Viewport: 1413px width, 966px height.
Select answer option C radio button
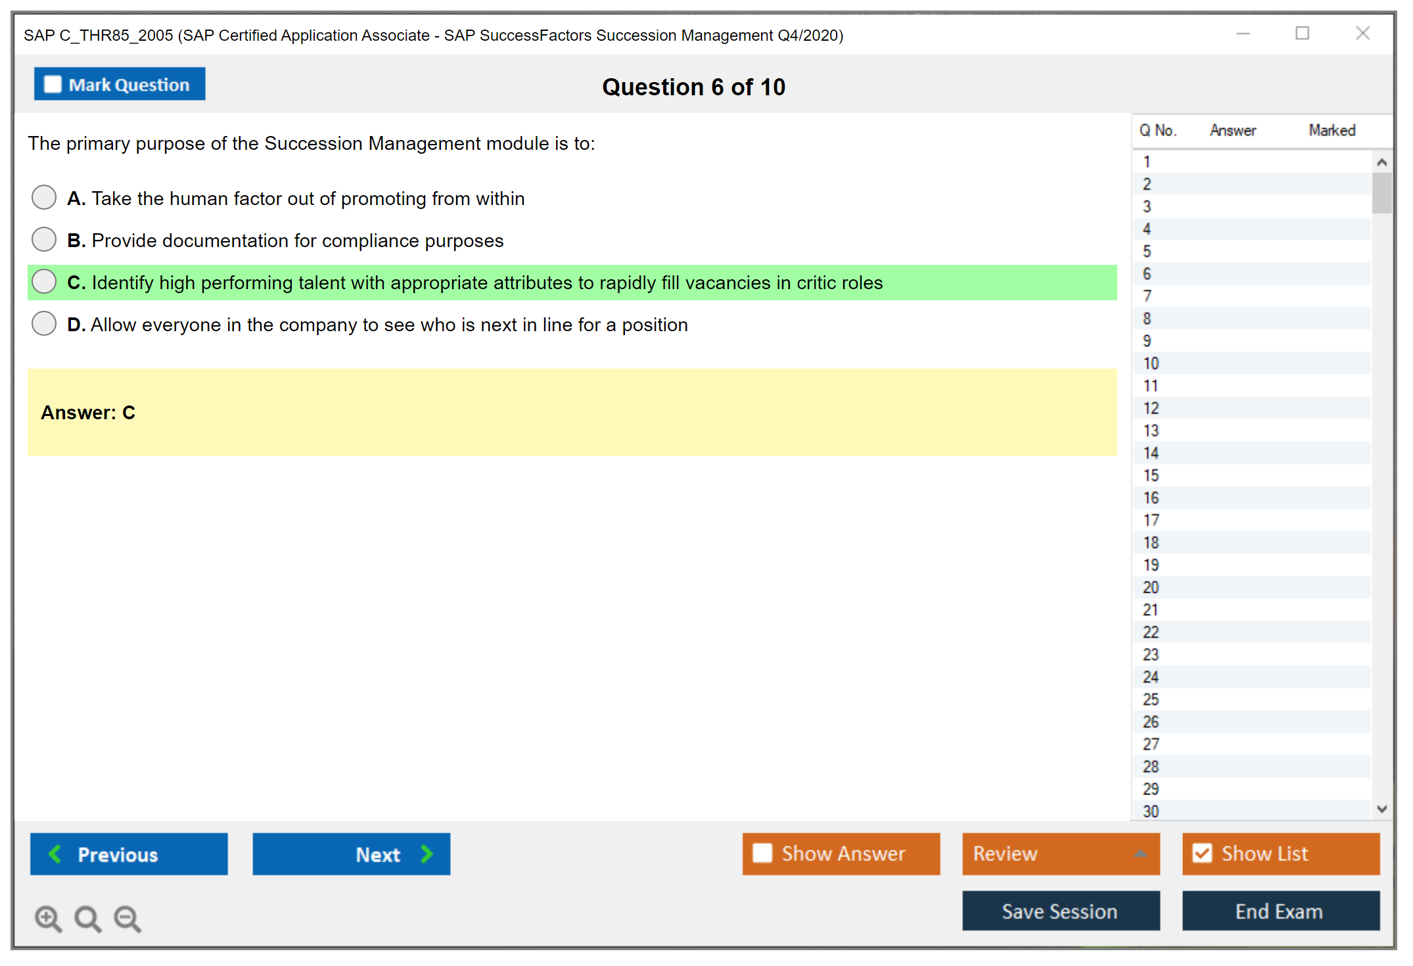click(44, 281)
